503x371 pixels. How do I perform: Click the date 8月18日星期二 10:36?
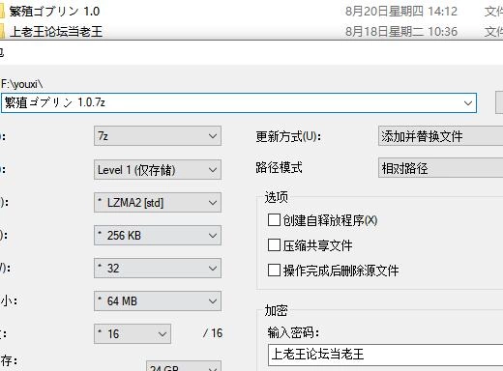[401, 32]
